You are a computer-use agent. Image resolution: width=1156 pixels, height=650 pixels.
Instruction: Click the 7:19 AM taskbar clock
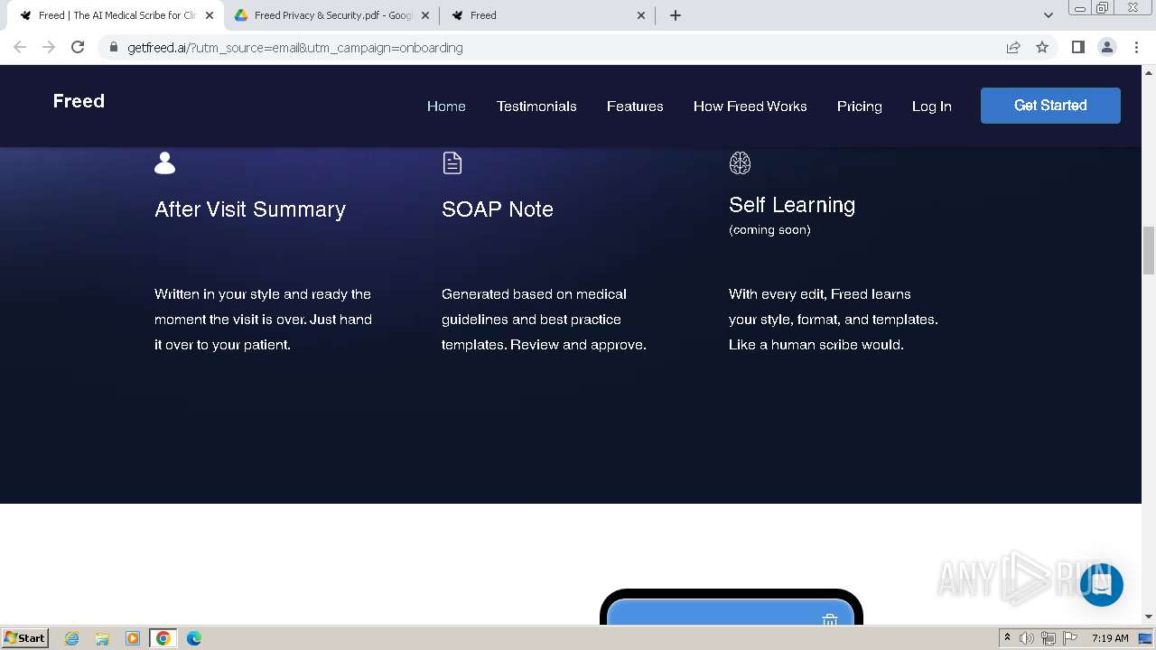(1110, 638)
